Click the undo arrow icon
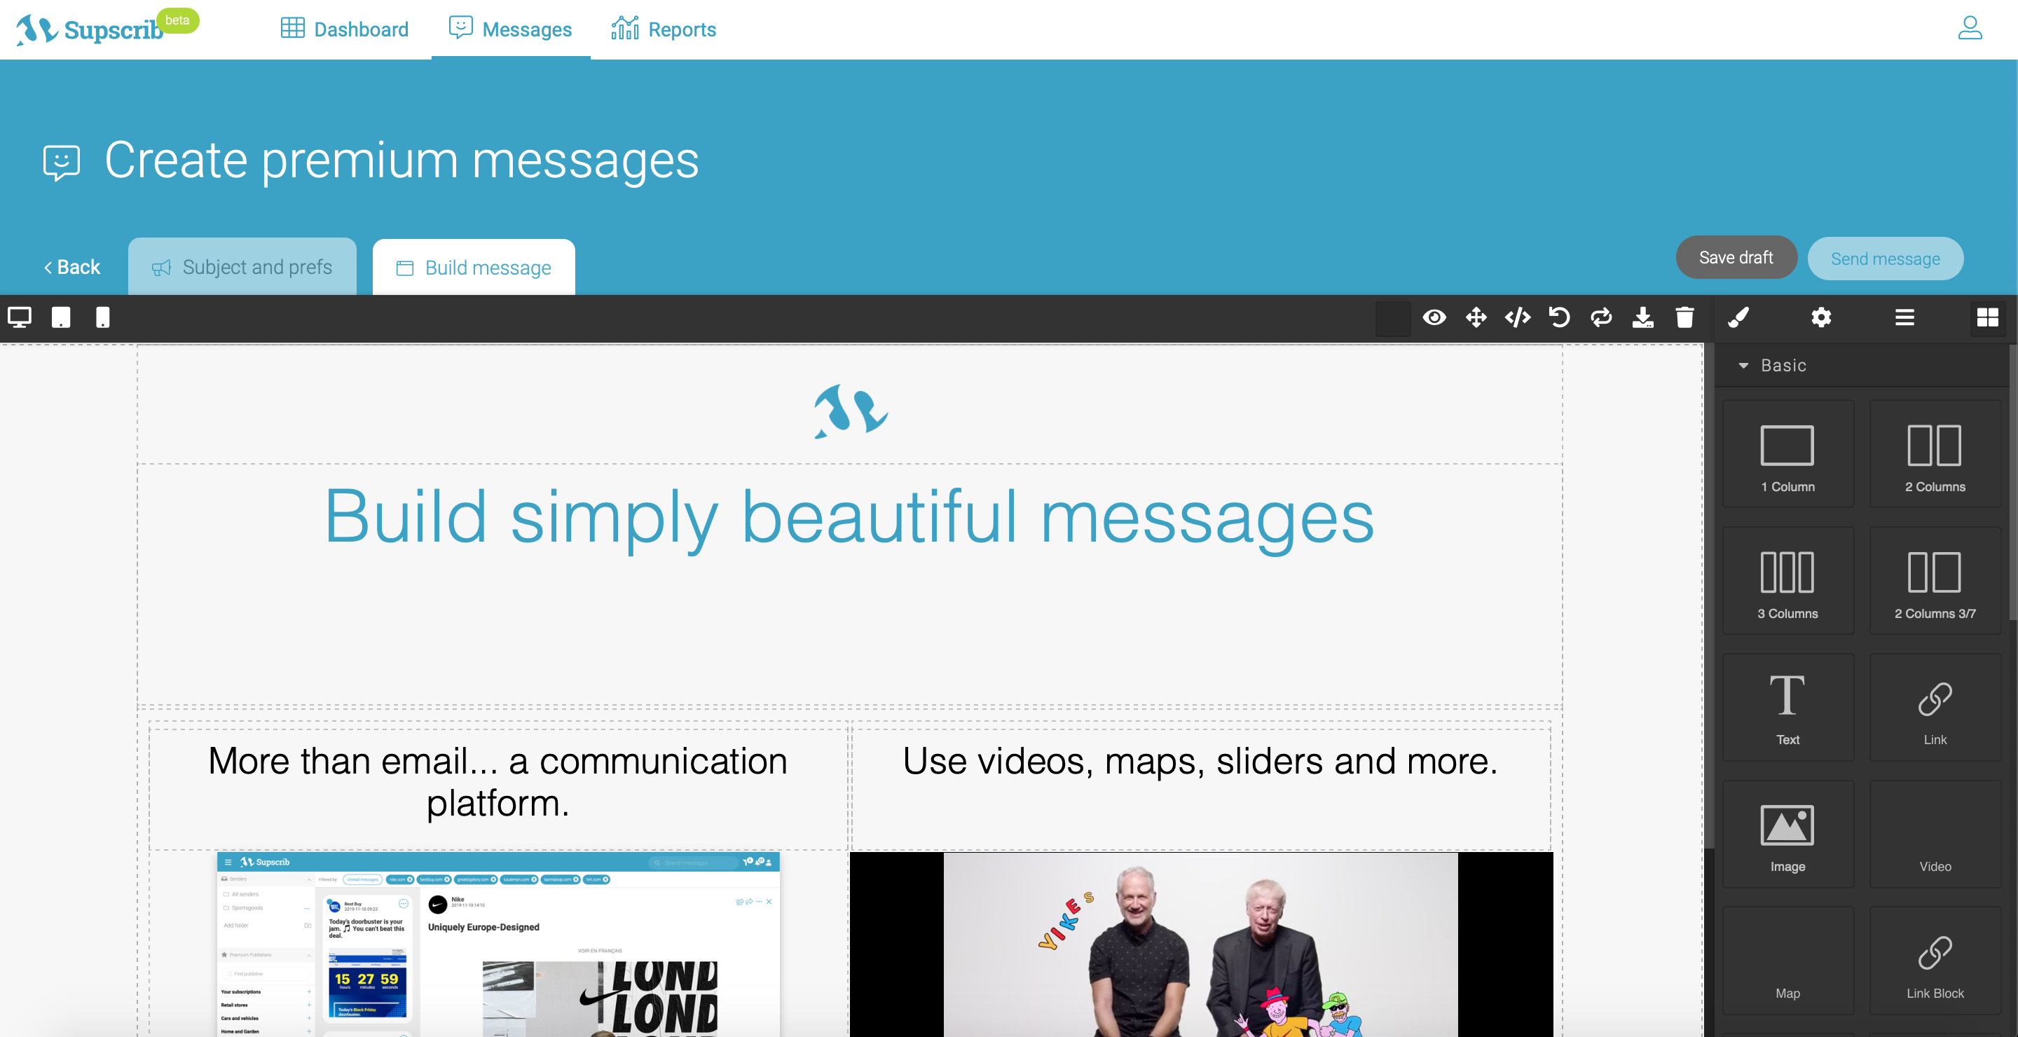 1559,317
